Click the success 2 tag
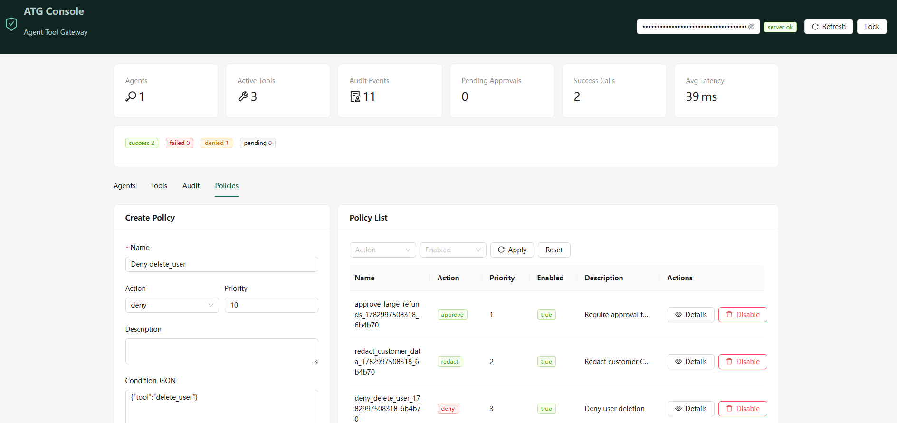The height and width of the screenshot is (423, 897). (142, 143)
